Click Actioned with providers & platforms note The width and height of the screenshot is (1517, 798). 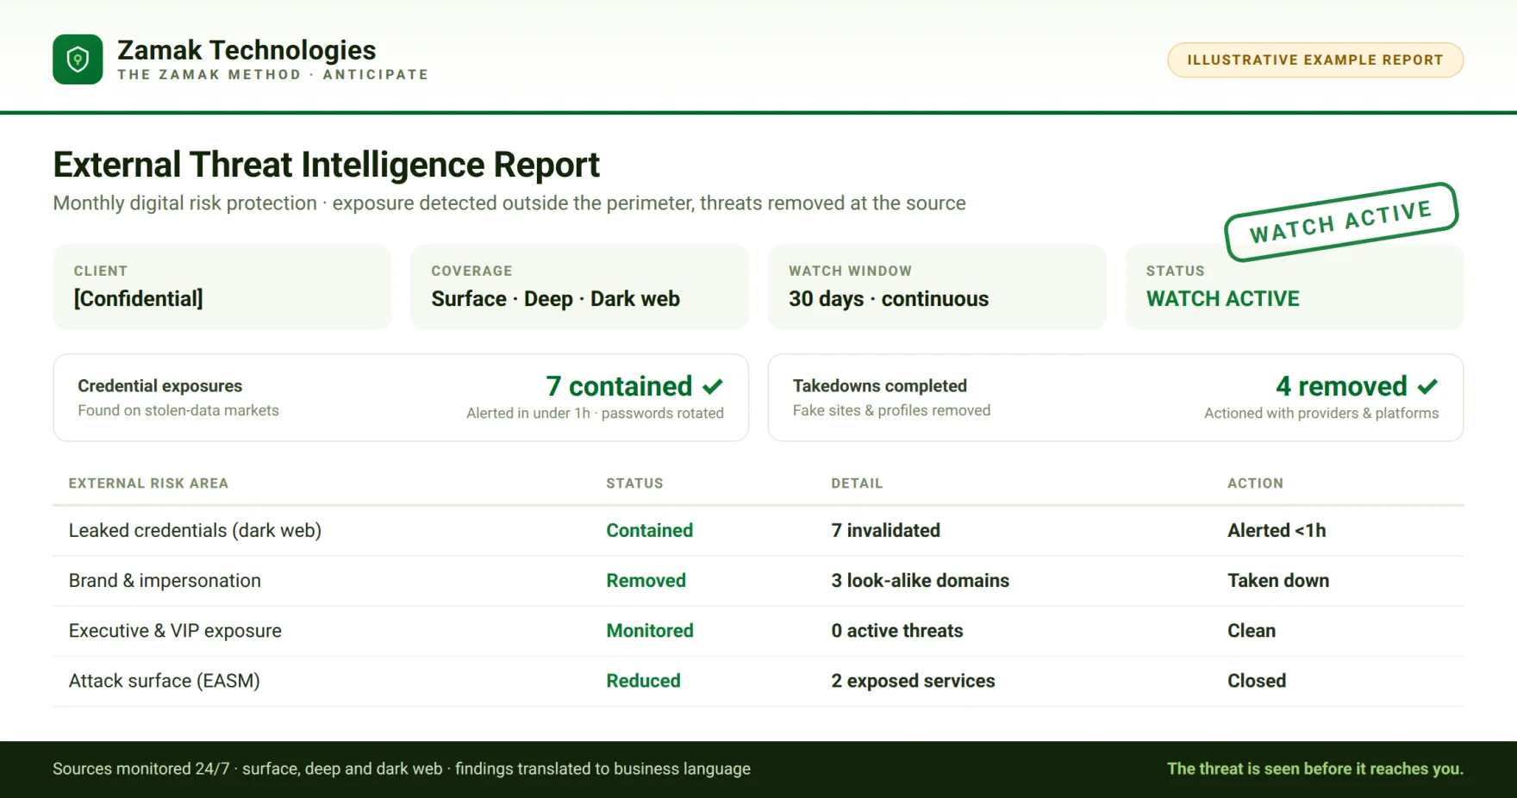pos(1321,414)
